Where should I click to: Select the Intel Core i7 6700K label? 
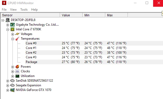28,29
